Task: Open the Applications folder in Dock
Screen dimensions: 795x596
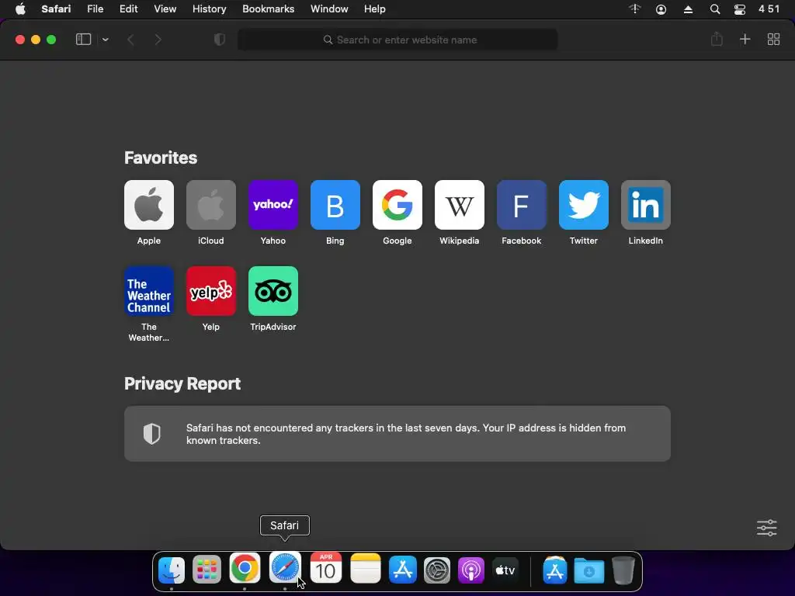Action: coord(555,570)
